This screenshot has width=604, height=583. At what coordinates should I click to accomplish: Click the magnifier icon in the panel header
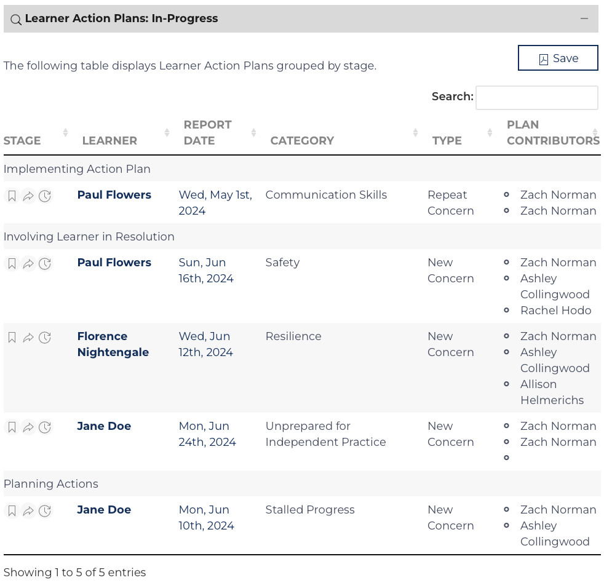click(x=15, y=18)
